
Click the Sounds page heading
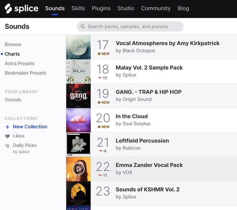point(17,26)
